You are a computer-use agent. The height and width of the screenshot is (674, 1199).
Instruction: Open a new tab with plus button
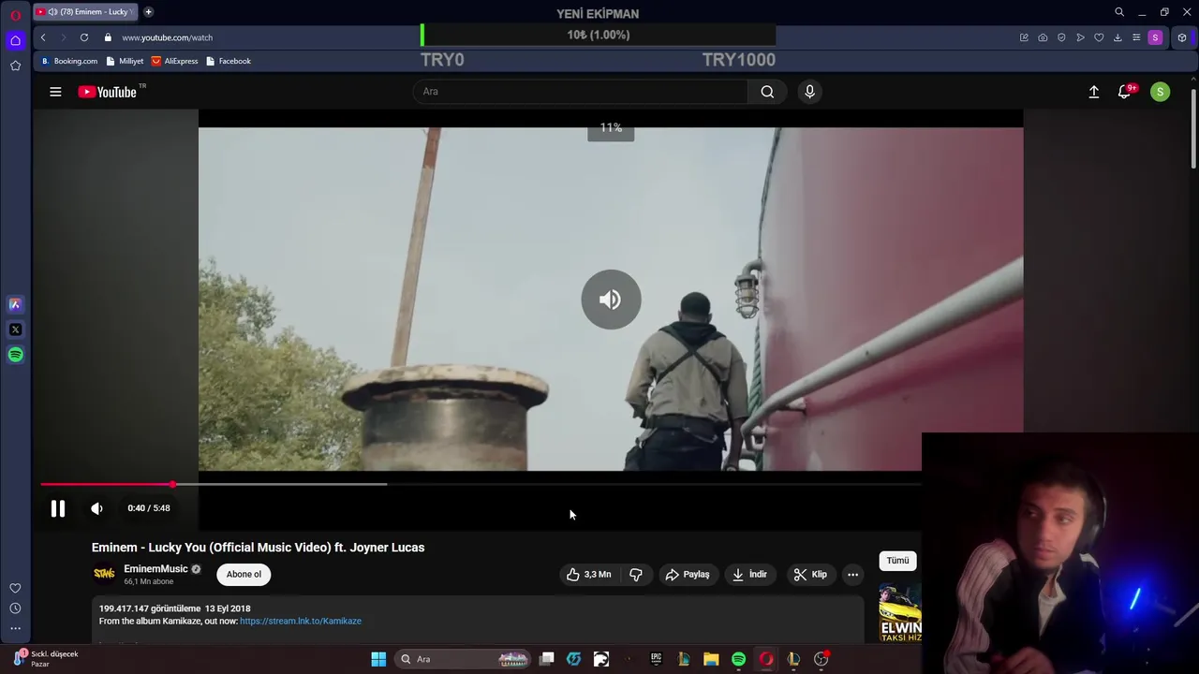click(148, 12)
